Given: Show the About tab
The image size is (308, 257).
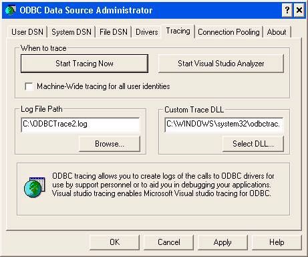Looking at the screenshot, I should coord(277,32).
